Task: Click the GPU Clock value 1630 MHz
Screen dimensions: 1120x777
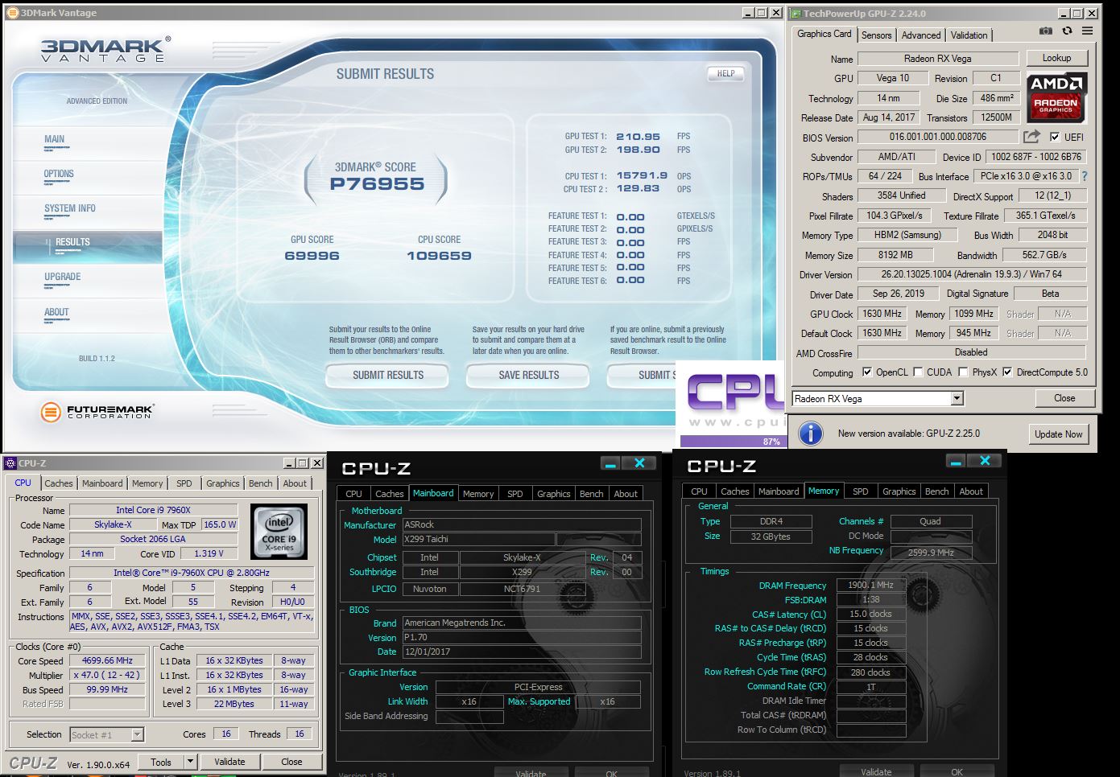Action: tap(882, 314)
